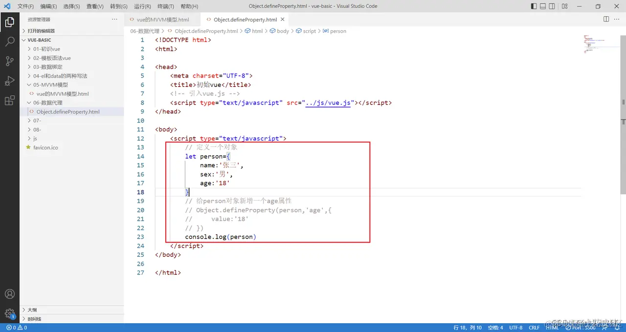
Task: Switch to vue的MVVM模型.html tab
Action: (162, 20)
